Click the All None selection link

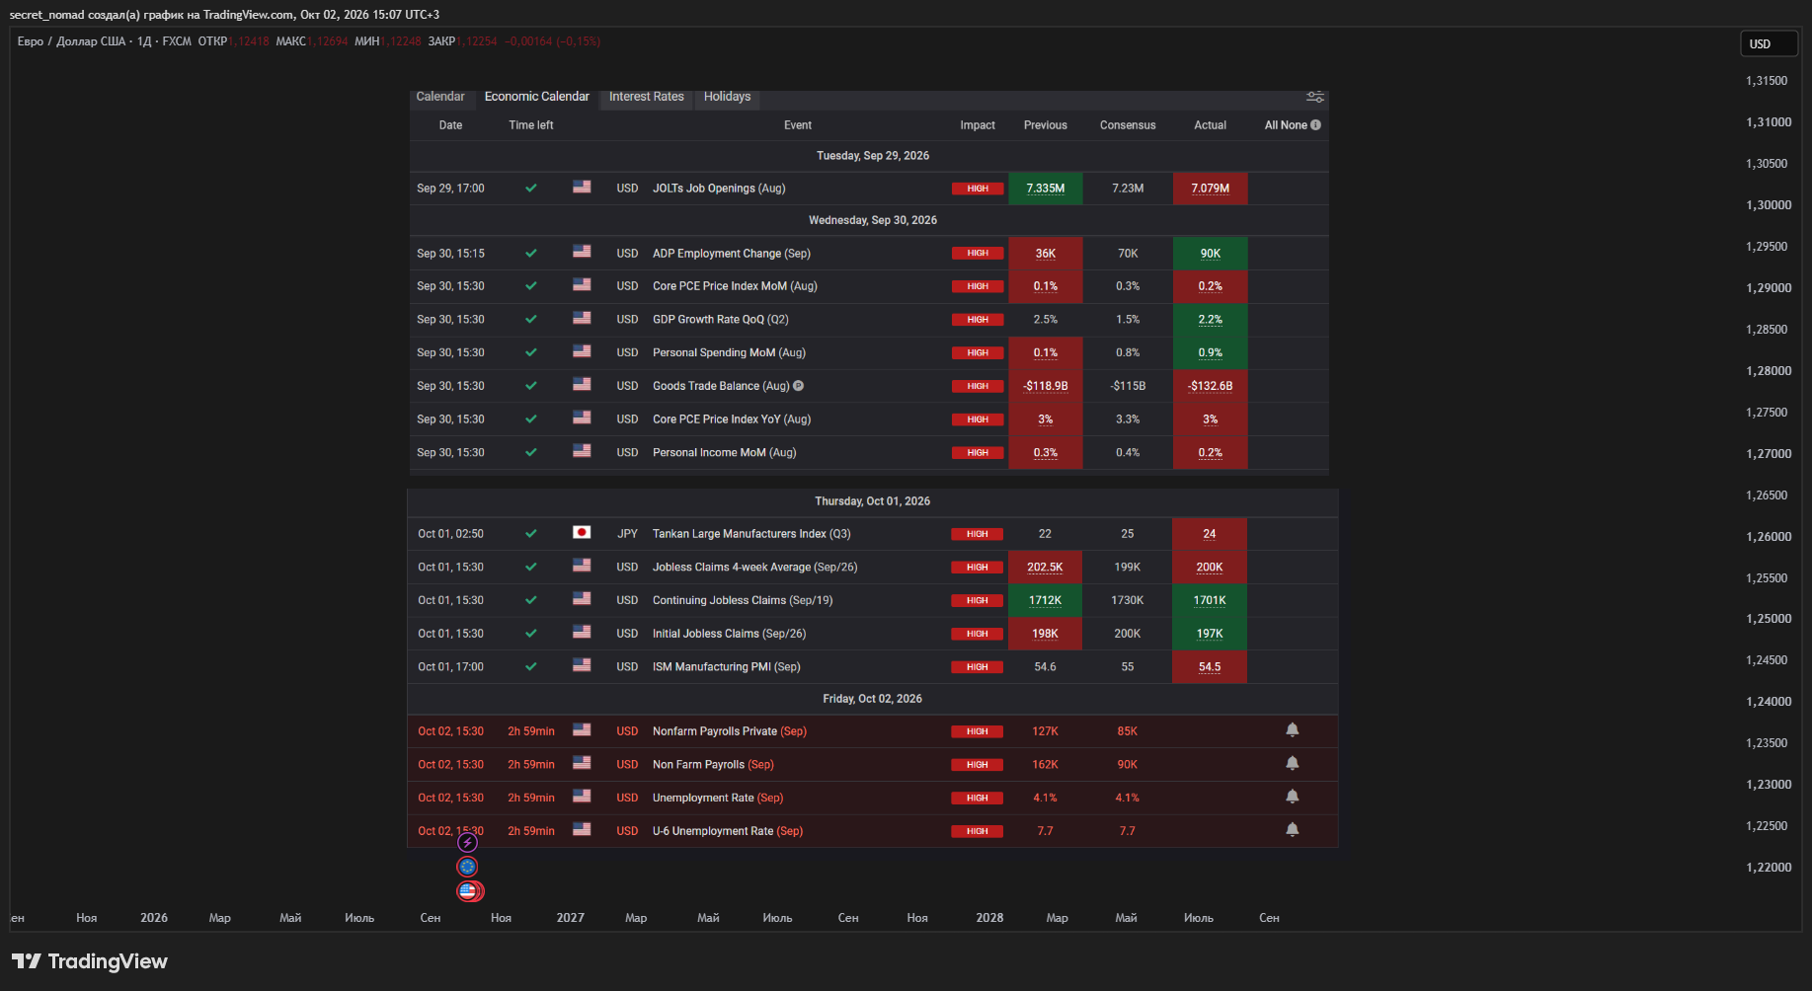pos(1286,125)
